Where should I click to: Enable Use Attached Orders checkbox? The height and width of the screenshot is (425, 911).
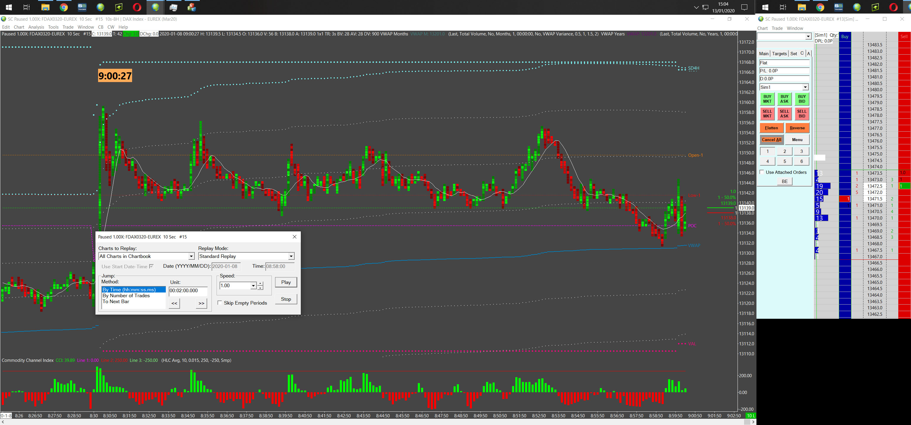tap(762, 172)
